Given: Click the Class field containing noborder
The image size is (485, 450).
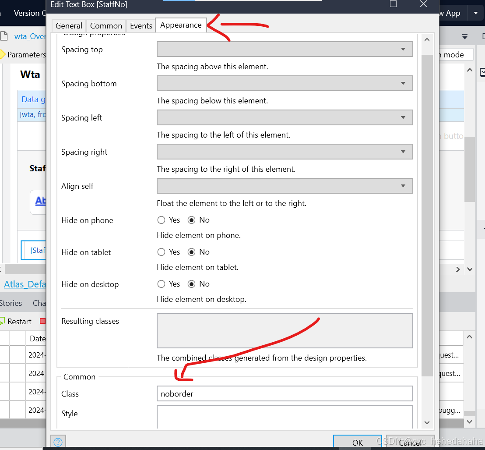Looking at the screenshot, I should [285, 393].
